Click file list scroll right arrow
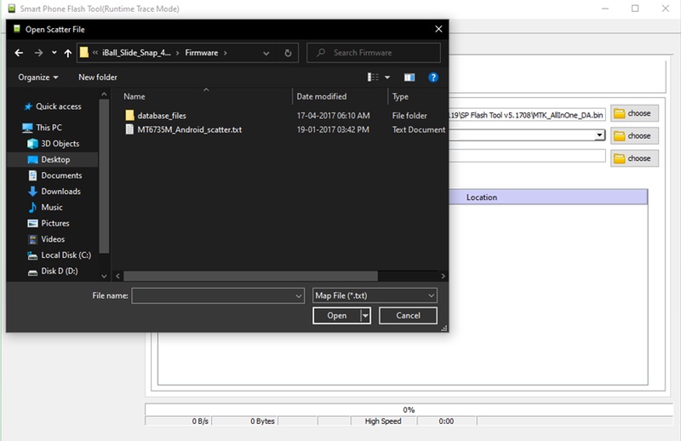The height and width of the screenshot is (441, 681). [x=443, y=277]
